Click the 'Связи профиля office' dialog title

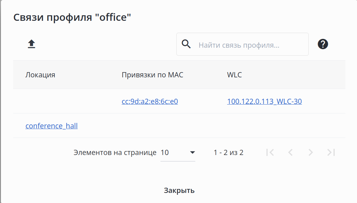click(72, 17)
